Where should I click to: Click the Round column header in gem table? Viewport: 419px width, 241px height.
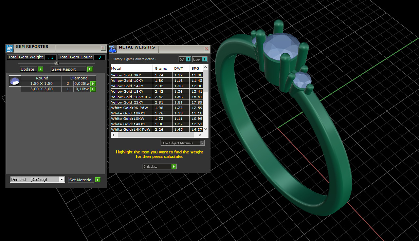42,78
